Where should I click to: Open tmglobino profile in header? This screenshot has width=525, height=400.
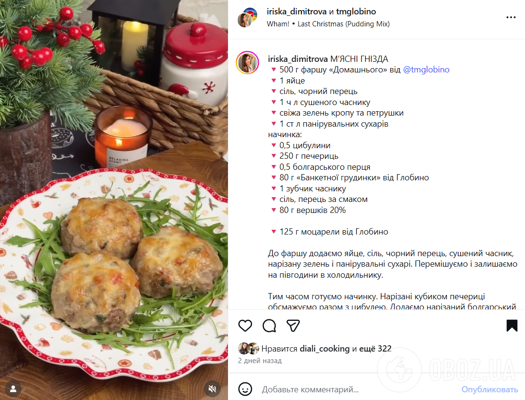[356, 12]
